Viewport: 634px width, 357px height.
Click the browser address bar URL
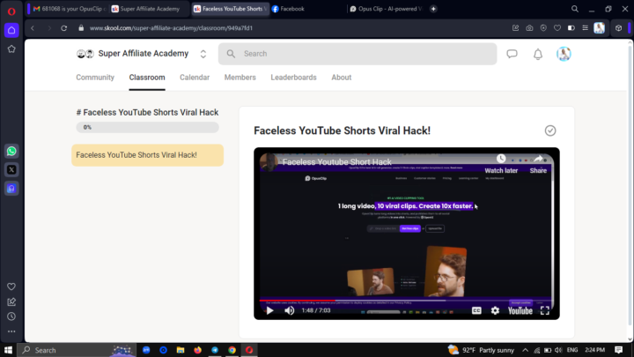(x=171, y=28)
